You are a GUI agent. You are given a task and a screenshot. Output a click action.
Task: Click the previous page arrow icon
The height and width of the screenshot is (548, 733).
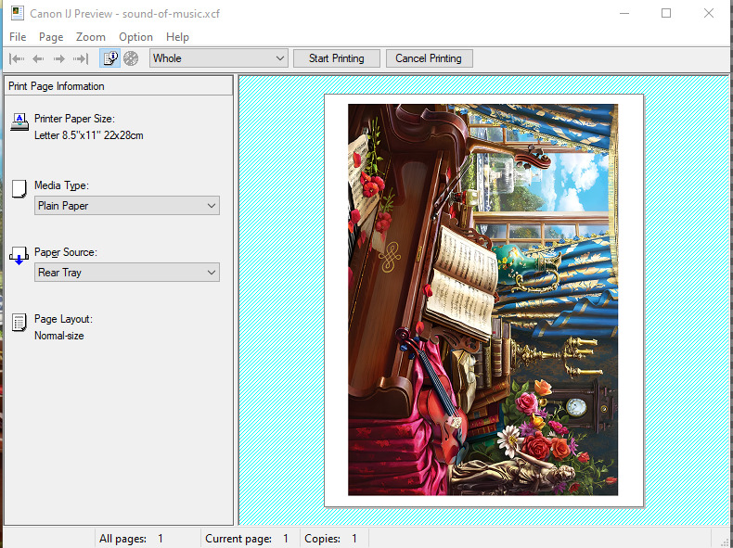(x=38, y=58)
